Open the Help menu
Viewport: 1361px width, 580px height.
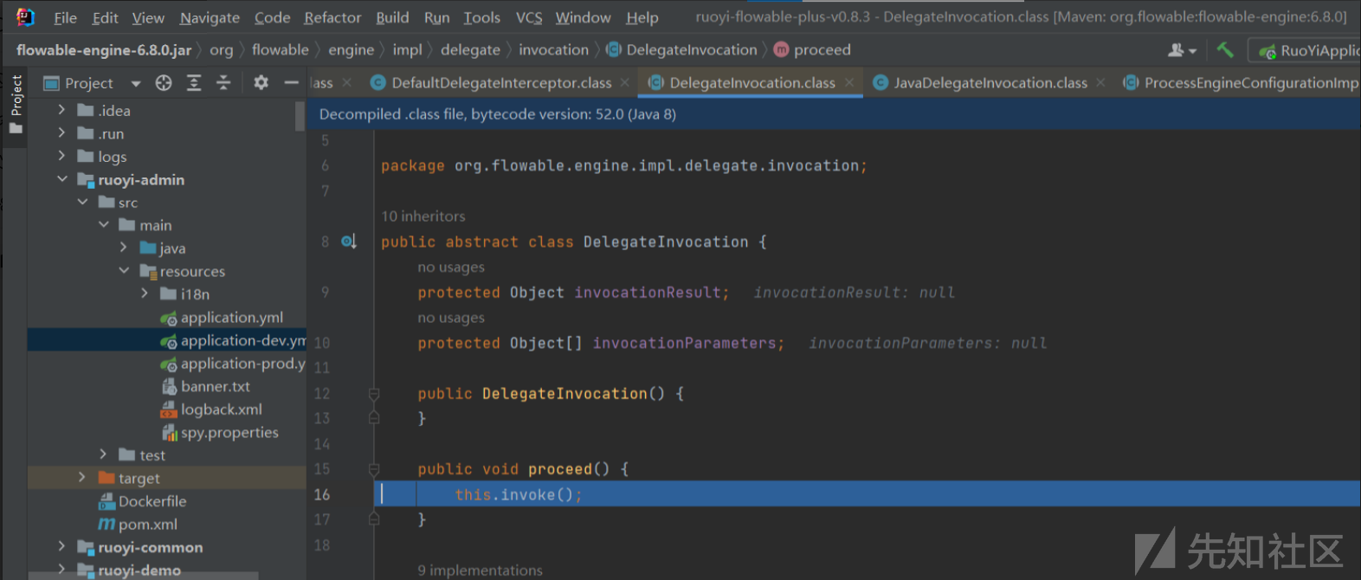(642, 17)
